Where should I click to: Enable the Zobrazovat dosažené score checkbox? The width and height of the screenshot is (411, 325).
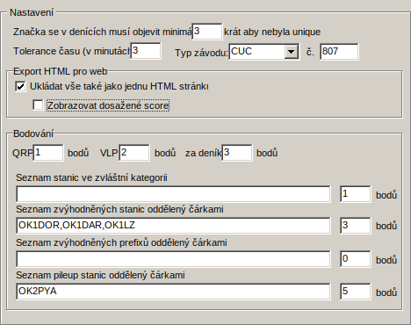[x=38, y=105]
